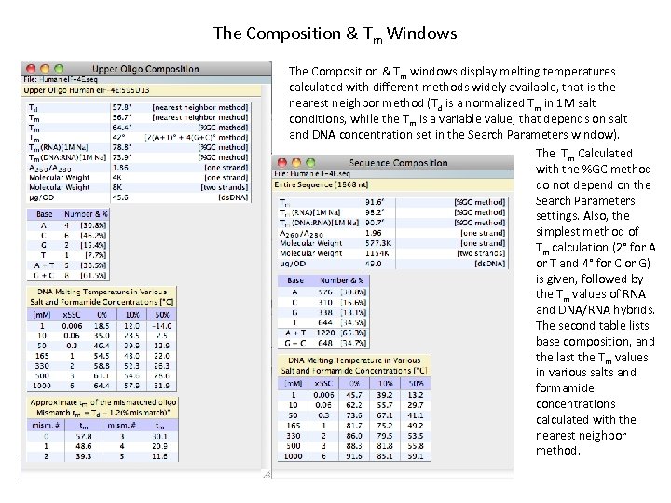Click Molecular Weight value 4K
Viewport: 671px width, 503px height.
(x=116, y=177)
